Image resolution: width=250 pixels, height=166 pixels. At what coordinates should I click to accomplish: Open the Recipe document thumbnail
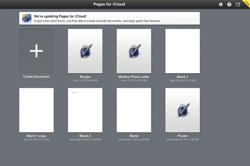(85, 51)
